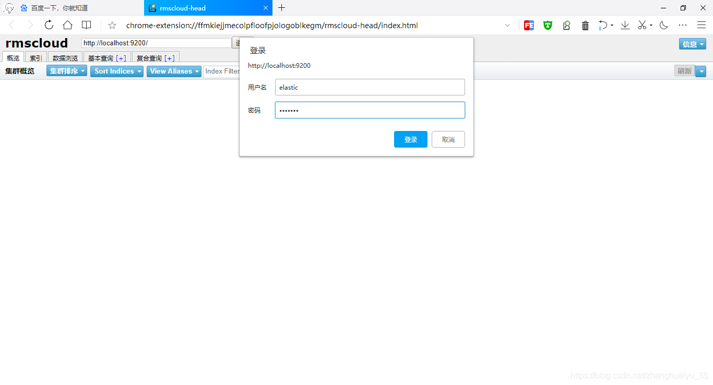The height and width of the screenshot is (385, 713).
Task: Toggle night mode moon icon
Action: [x=664, y=25]
